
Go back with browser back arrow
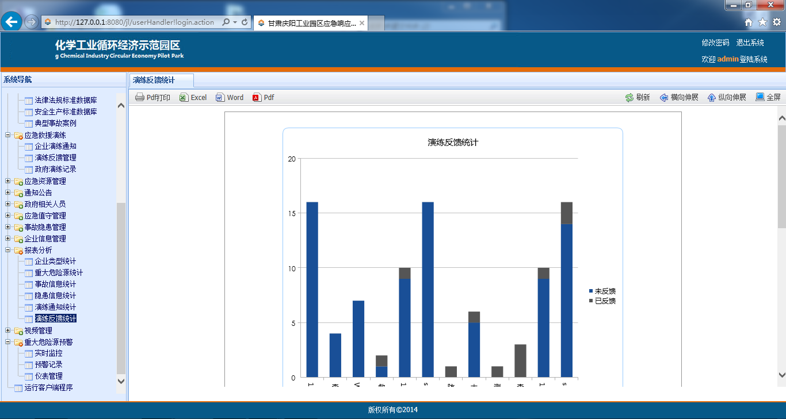tap(12, 22)
